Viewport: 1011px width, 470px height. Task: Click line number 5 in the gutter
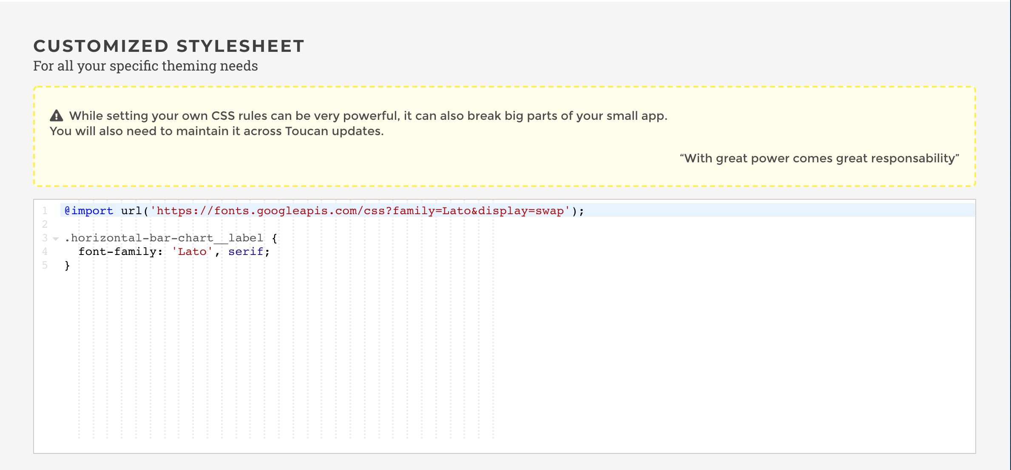(45, 265)
